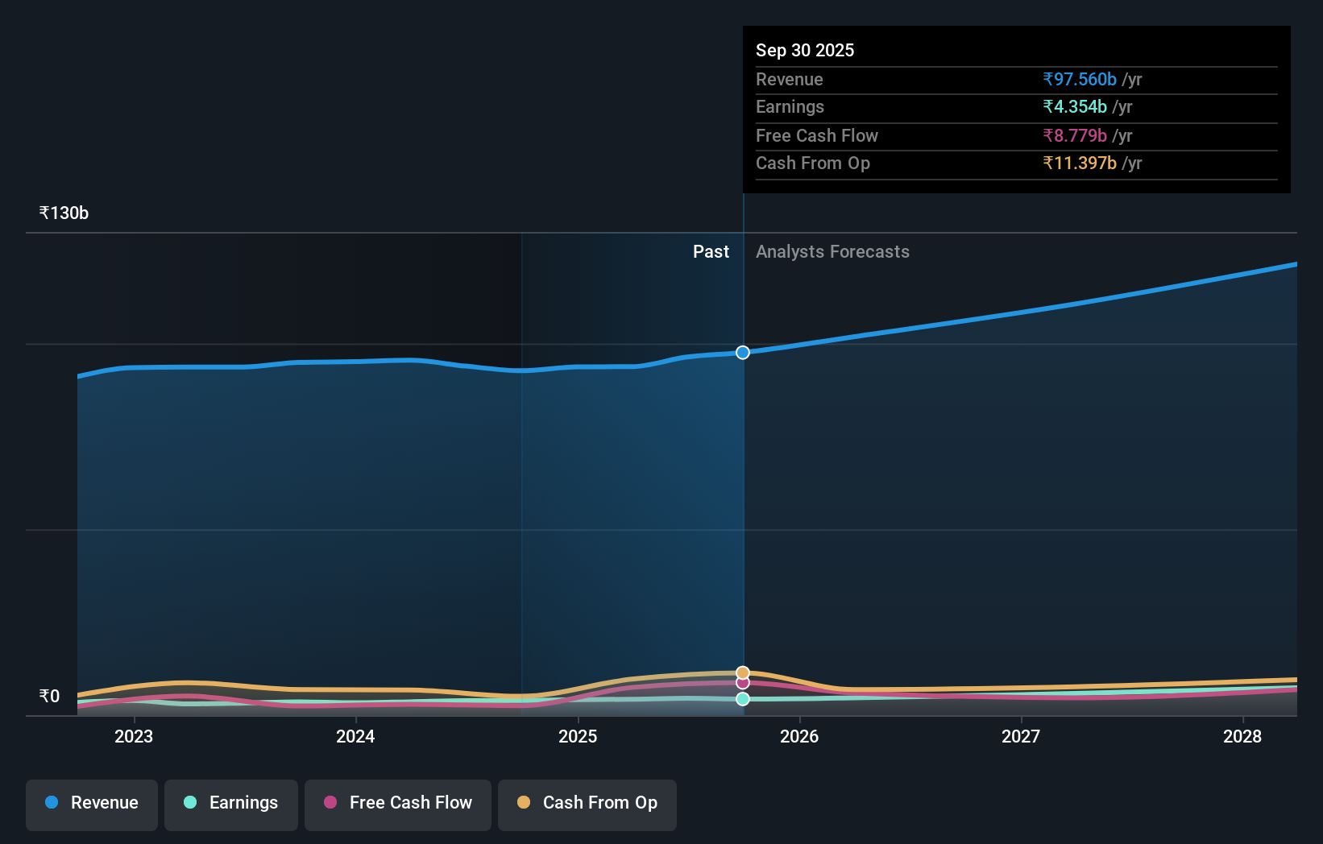Switch to the Past section of the chart
The width and height of the screenshot is (1323, 844).
711,251
